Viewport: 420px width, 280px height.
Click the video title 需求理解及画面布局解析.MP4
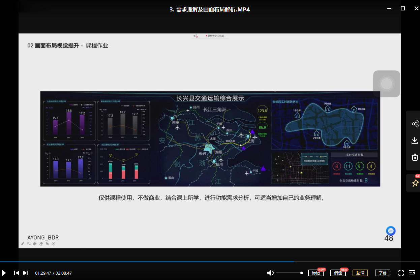210,9
